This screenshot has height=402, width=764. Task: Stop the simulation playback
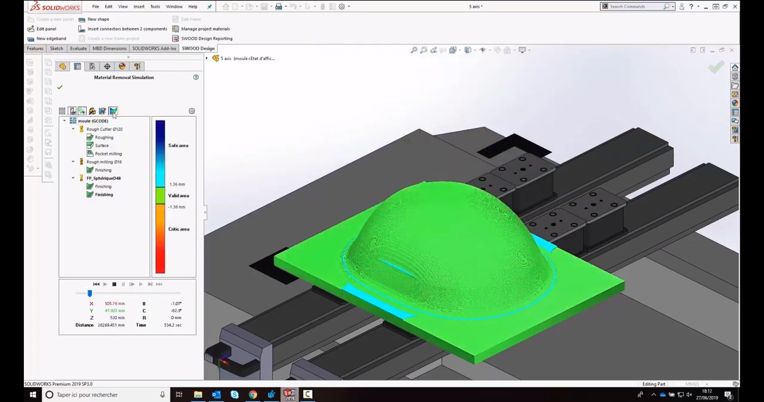114,284
